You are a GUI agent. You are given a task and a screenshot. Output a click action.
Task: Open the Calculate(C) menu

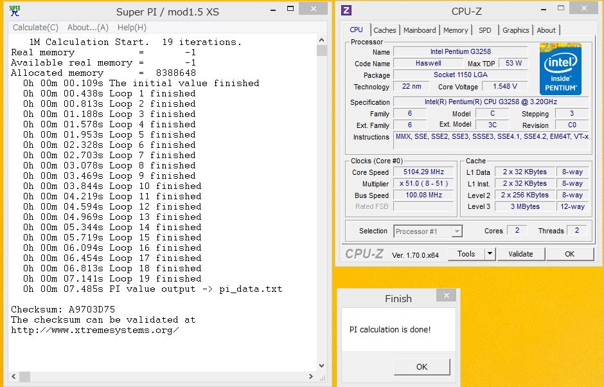pos(36,27)
